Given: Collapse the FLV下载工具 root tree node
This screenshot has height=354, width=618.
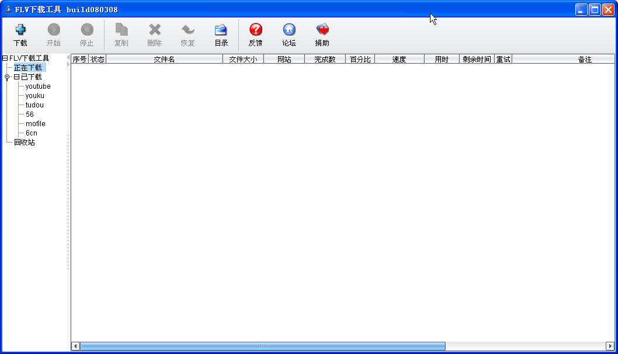Looking at the screenshot, I should point(5,58).
